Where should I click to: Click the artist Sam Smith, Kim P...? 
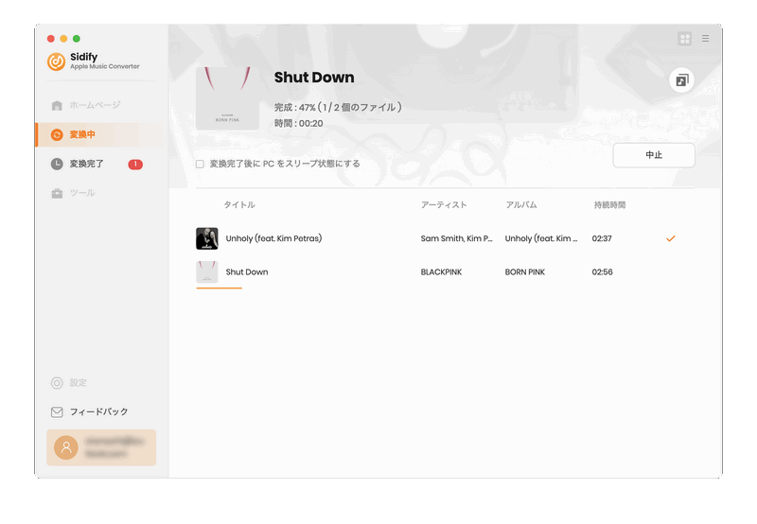point(456,238)
